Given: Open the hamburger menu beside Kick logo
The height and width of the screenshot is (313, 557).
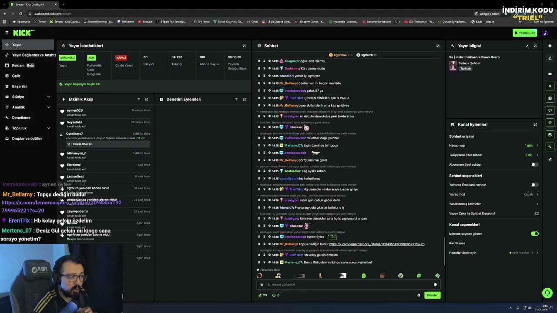Looking at the screenshot, I should [x=7, y=33].
